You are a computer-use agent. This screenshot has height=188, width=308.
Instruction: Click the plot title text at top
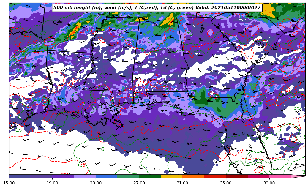(157, 8)
